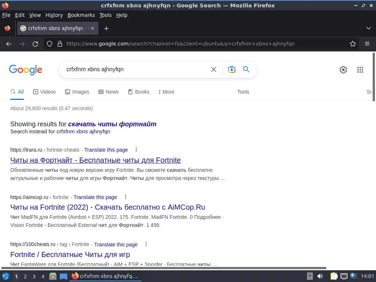The height and width of the screenshot is (282, 376).
Task: Bookmark this page with the star
Action: tap(353, 44)
